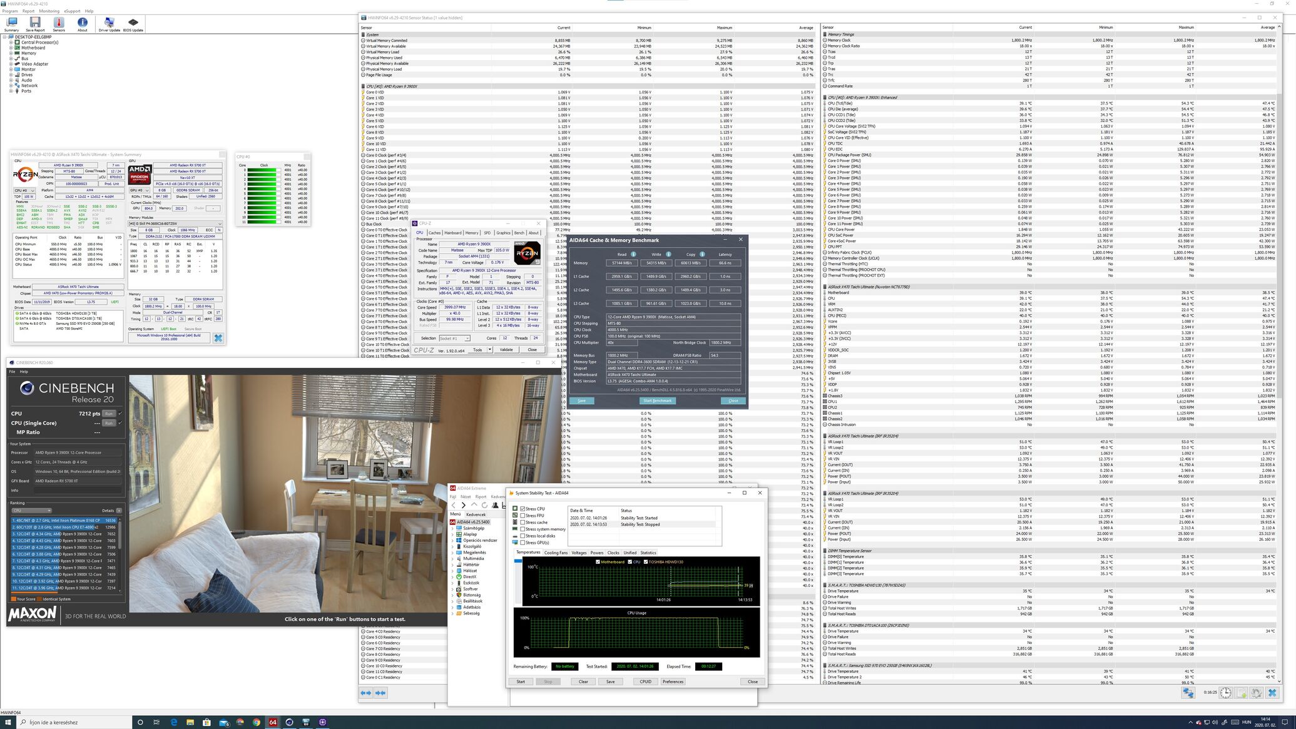Open the Sensors toolbar icon in HWiNFO64
The width and height of the screenshot is (1296, 729).
(x=59, y=24)
